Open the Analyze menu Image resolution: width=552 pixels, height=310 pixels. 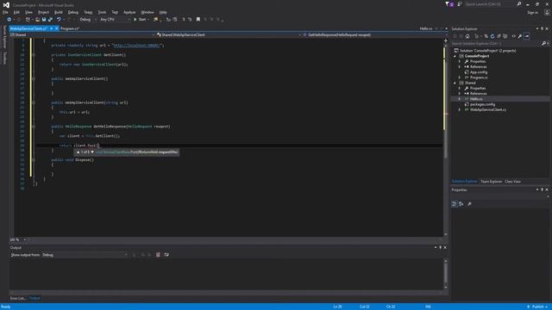(x=129, y=12)
